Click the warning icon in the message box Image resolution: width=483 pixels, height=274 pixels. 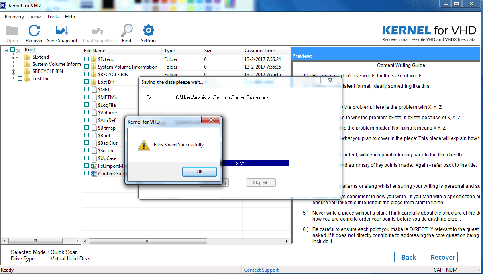coord(144,145)
